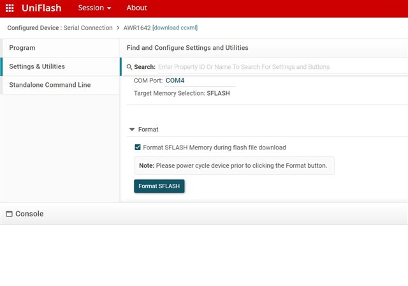The width and height of the screenshot is (408, 286).
Task: Switch to the Program tab
Action: tap(61, 48)
